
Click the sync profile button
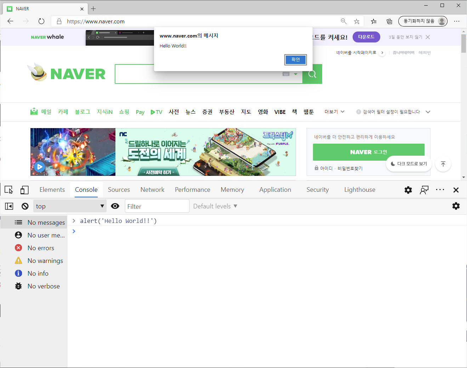(423, 21)
